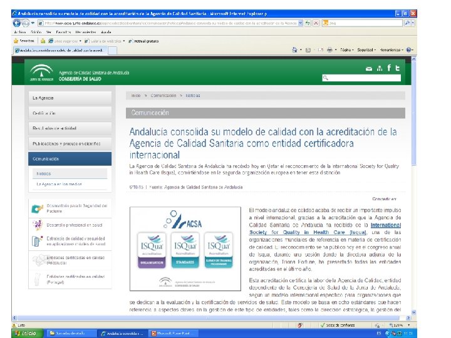The height and width of the screenshot is (338, 451).
Task: Click the Desarrollo profesional en salud icon
Action: pos(38,225)
